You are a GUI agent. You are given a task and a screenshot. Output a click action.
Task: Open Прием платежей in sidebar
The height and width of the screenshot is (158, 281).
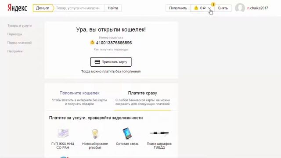[x=19, y=43]
